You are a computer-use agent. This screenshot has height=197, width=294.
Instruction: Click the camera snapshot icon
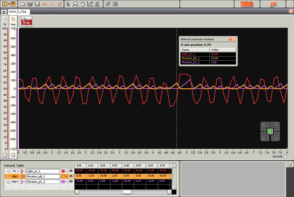tap(115, 4)
